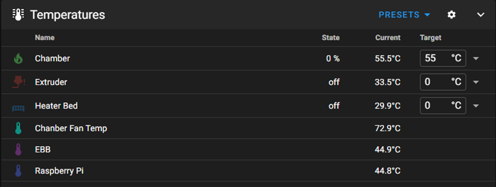Collapse the Temperatures panel with the chevron
The width and height of the screenshot is (496, 187).
[x=480, y=15]
